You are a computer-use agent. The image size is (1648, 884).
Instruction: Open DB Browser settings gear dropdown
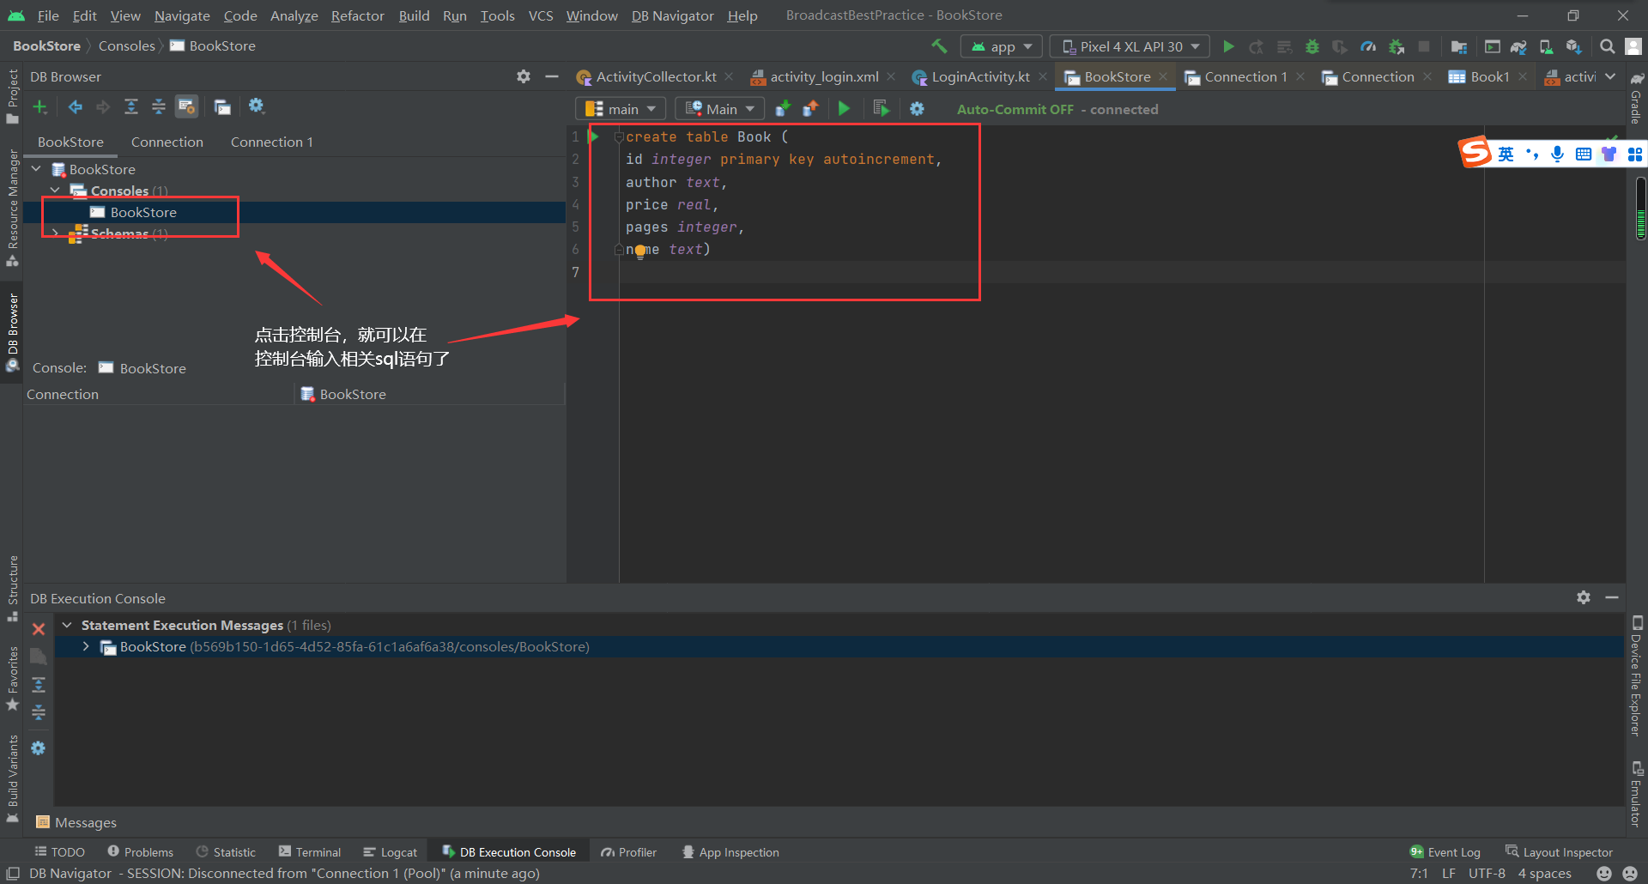point(257,106)
